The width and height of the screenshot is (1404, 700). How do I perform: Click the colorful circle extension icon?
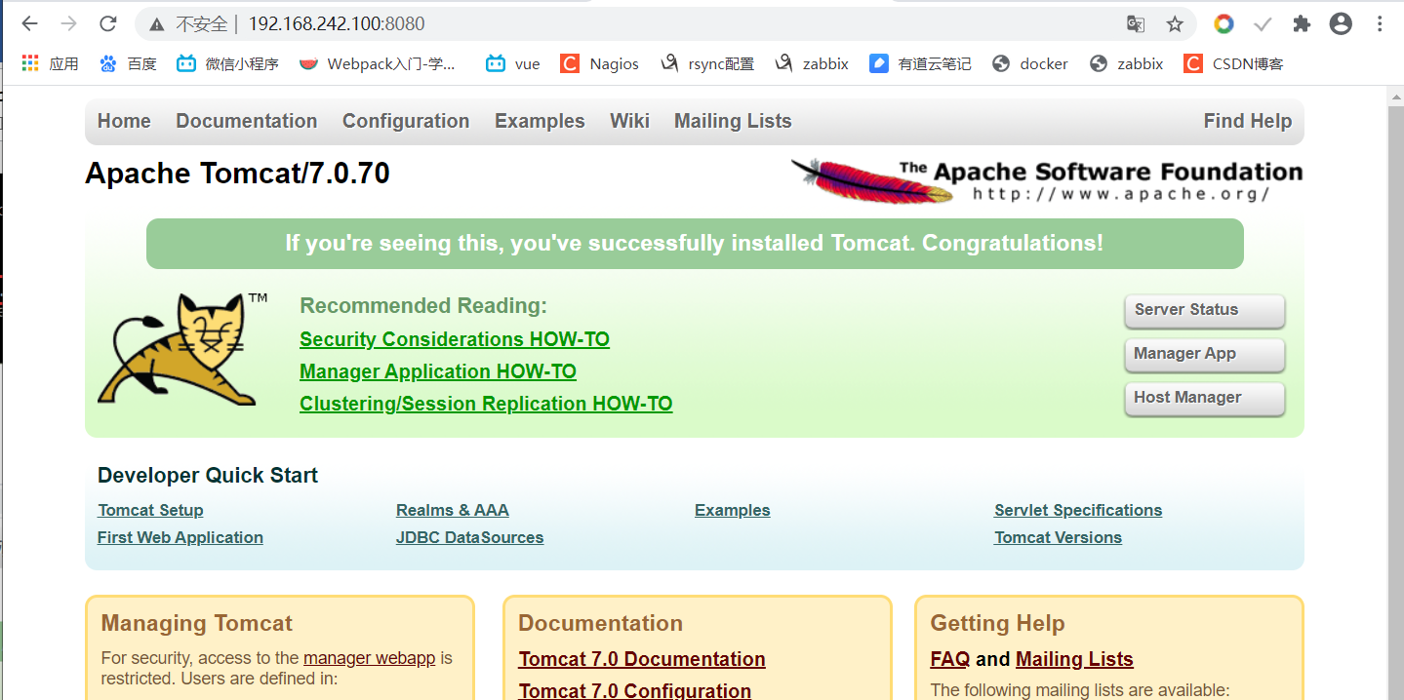click(1223, 24)
